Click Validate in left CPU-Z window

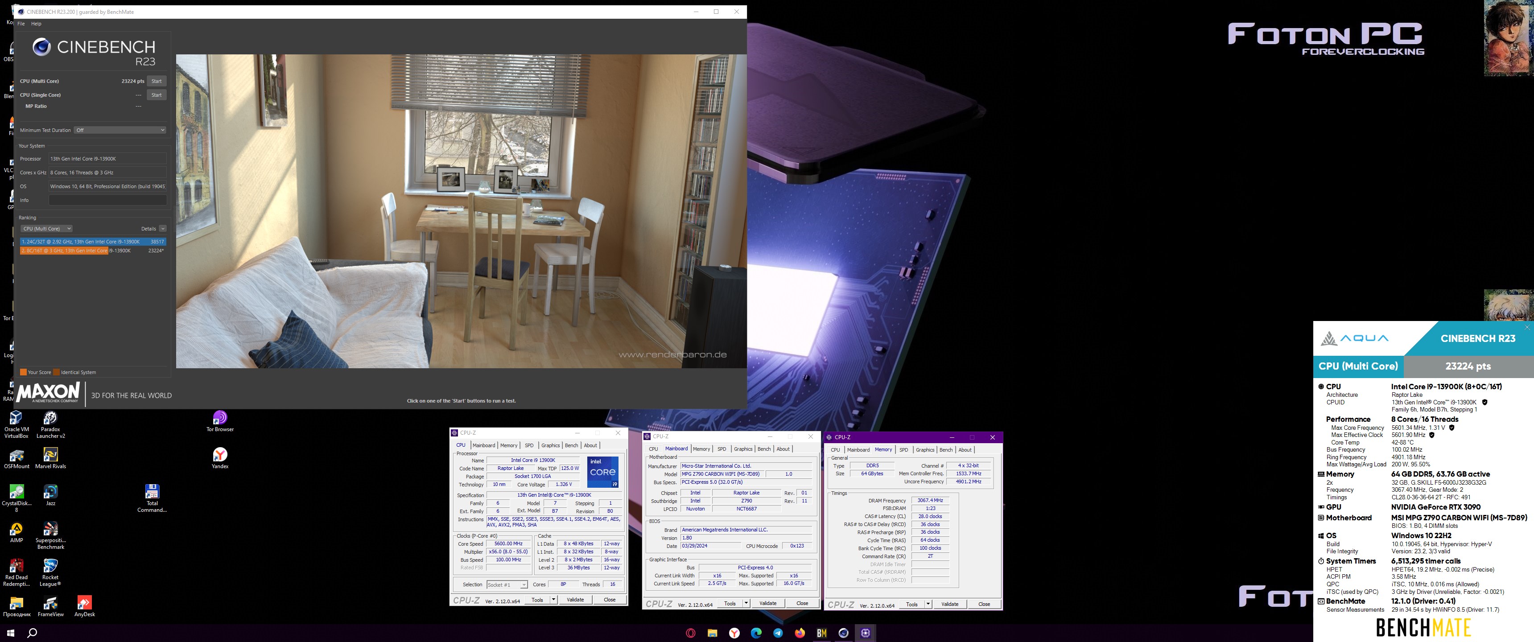coord(575,600)
